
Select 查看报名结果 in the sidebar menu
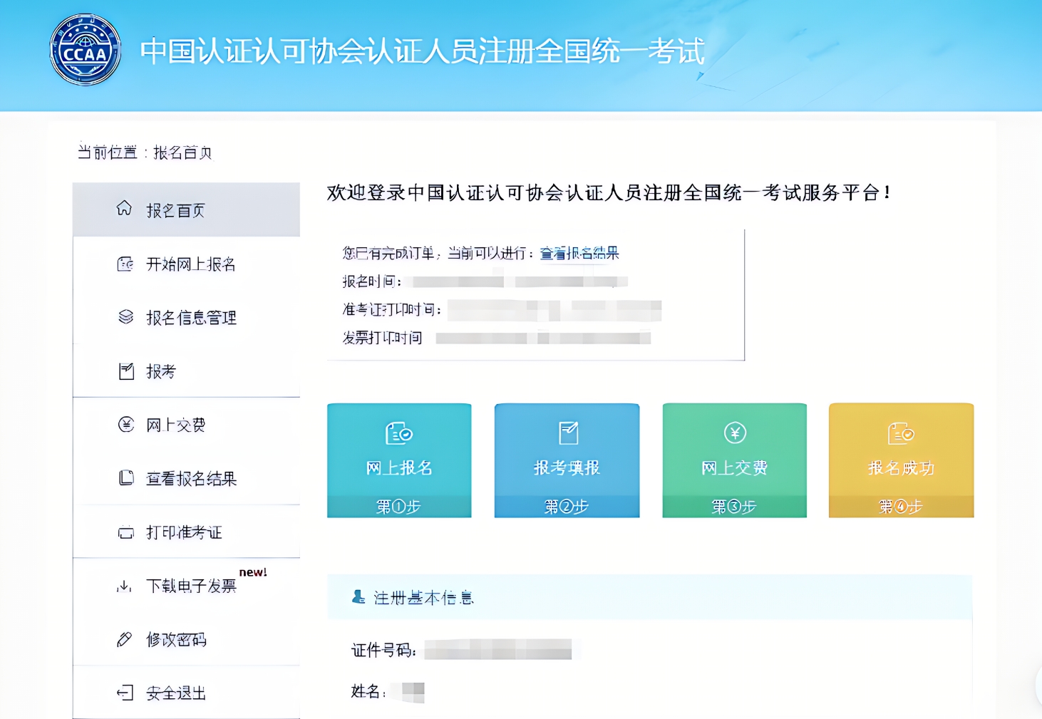point(186,478)
